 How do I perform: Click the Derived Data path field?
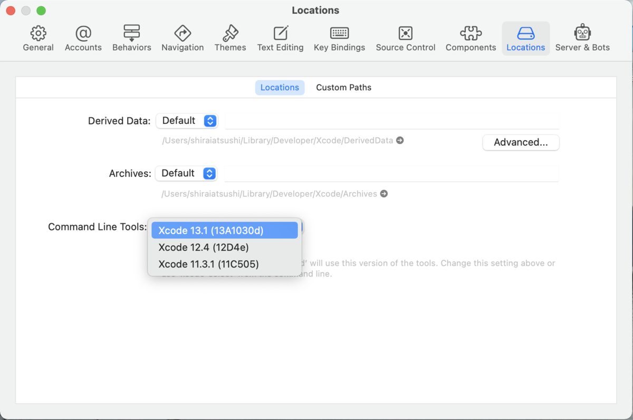[x=392, y=121]
